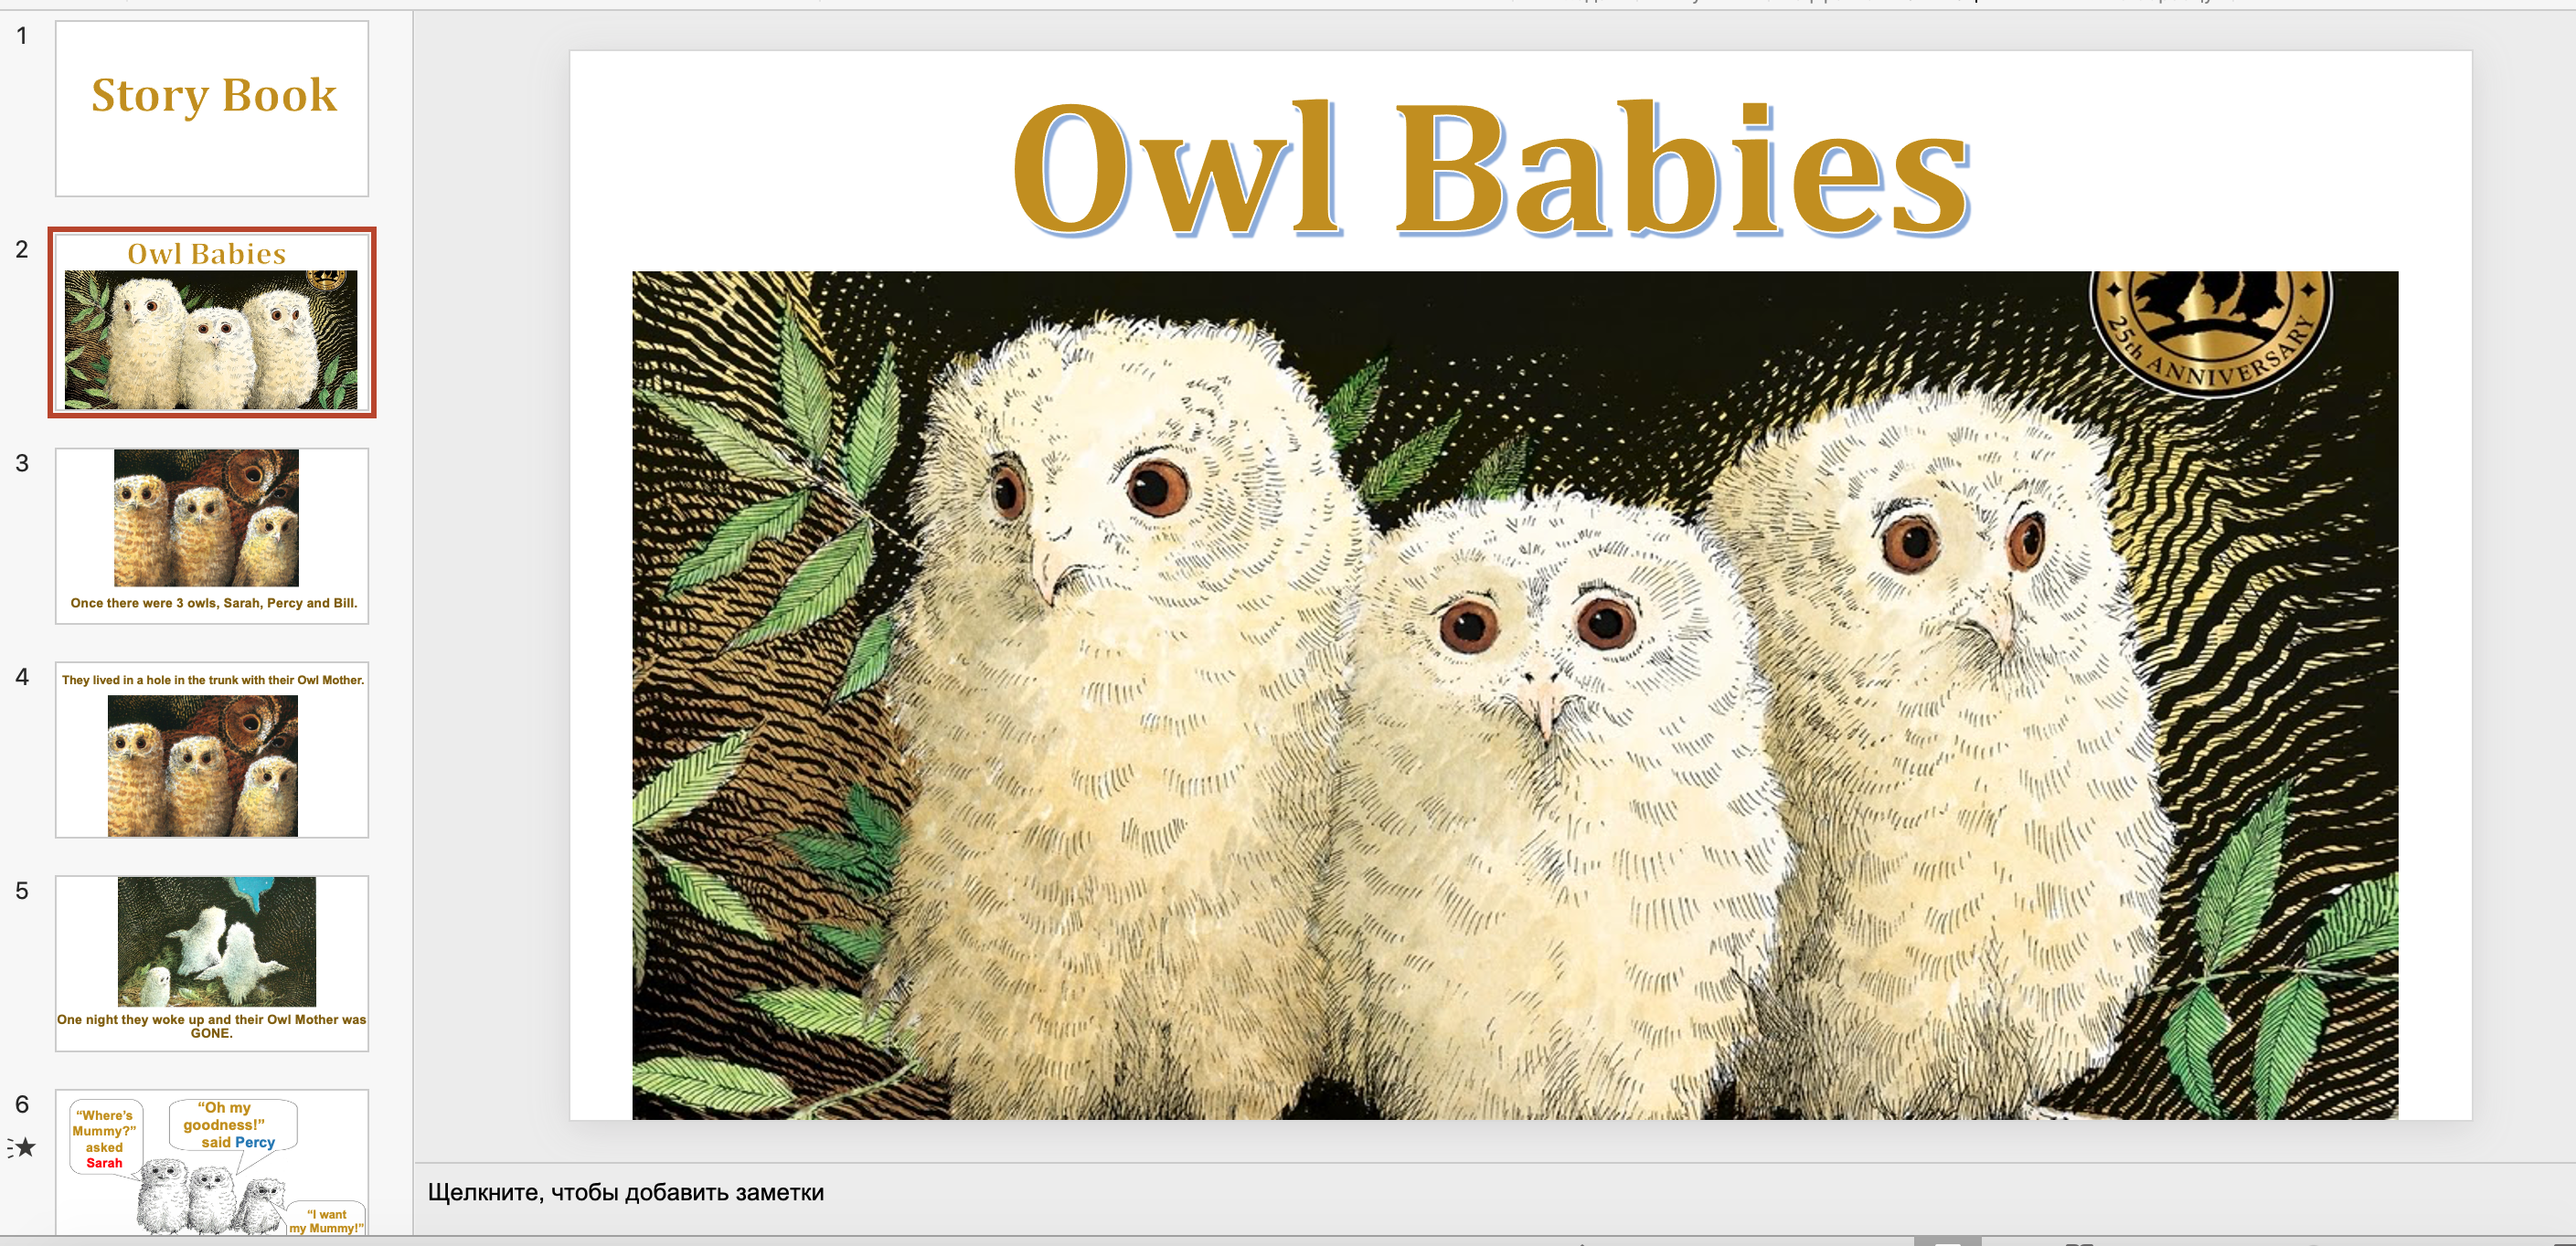Open Slide Sorter view from status bar
Viewport: 2576px width, 1246px height.
(2079, 1242)
